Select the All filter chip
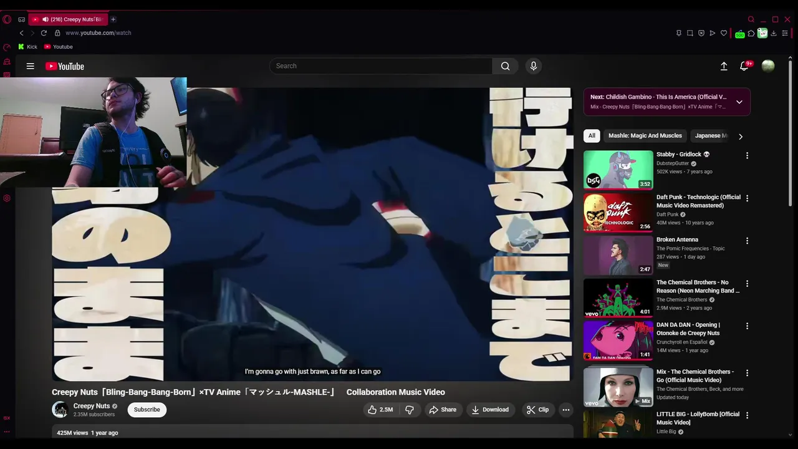The image size is (798, 449). click(x=592, y=136)
